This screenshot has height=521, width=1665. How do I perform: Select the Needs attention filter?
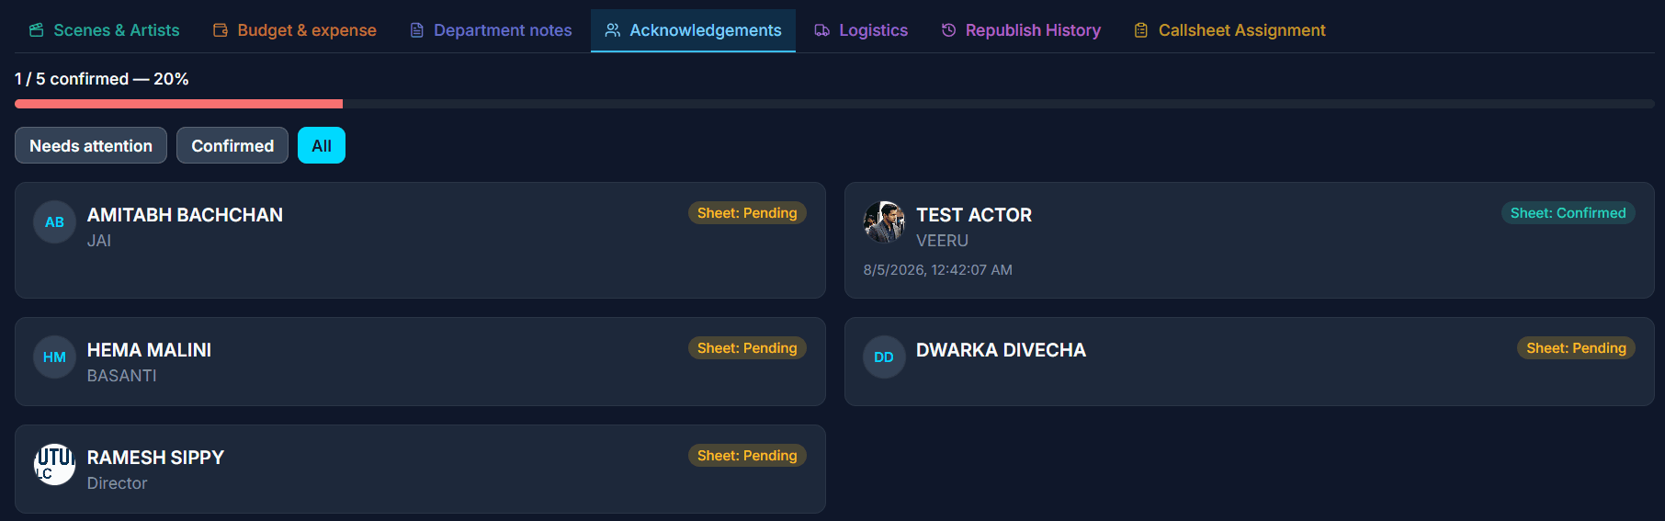(91, 145)
